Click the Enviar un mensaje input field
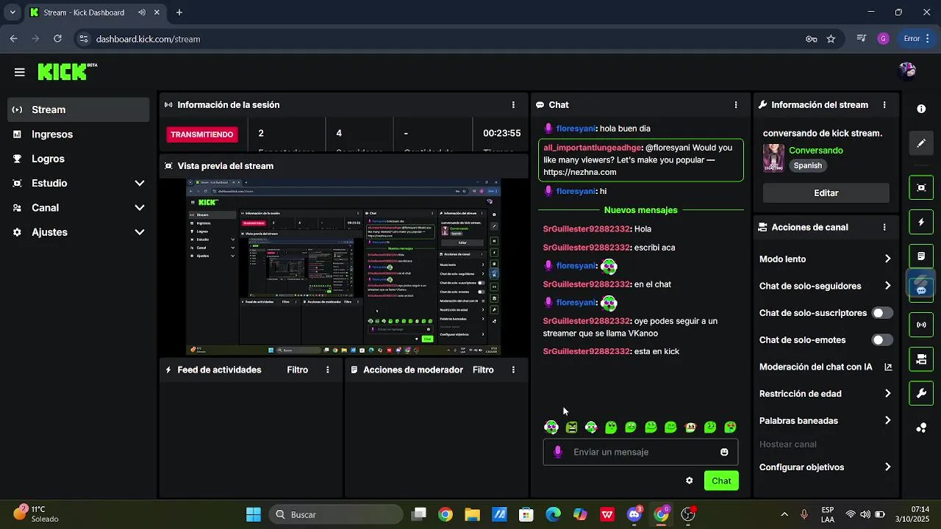The width and height of the screenshot is (941, 529). 640,452
